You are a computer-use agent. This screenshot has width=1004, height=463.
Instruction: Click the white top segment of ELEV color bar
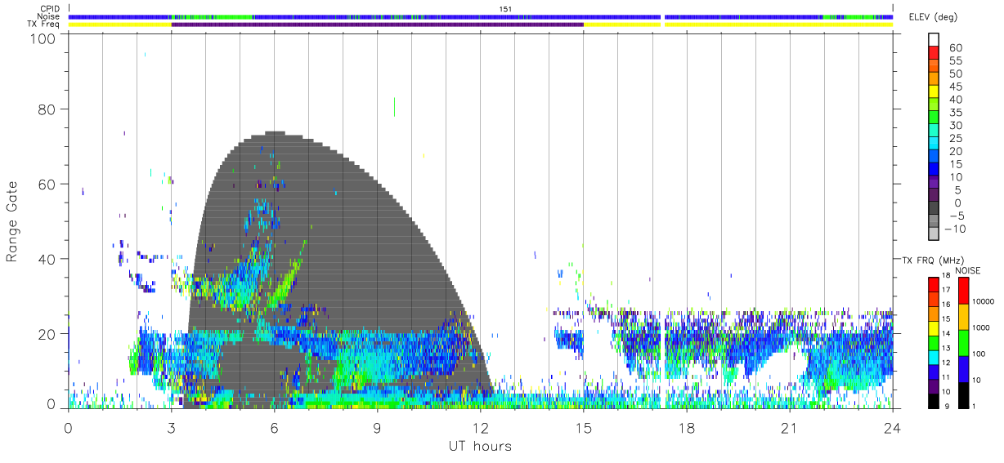point(935,40)
